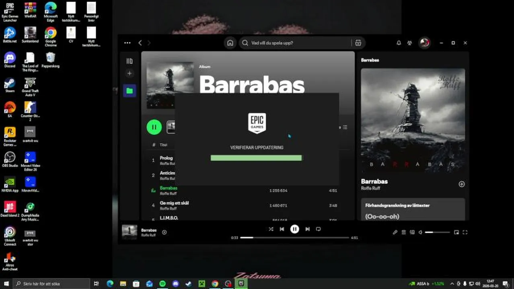
Task: Open the Task View taskbar button
Action: pyautogui.click(x=97, y=284)
